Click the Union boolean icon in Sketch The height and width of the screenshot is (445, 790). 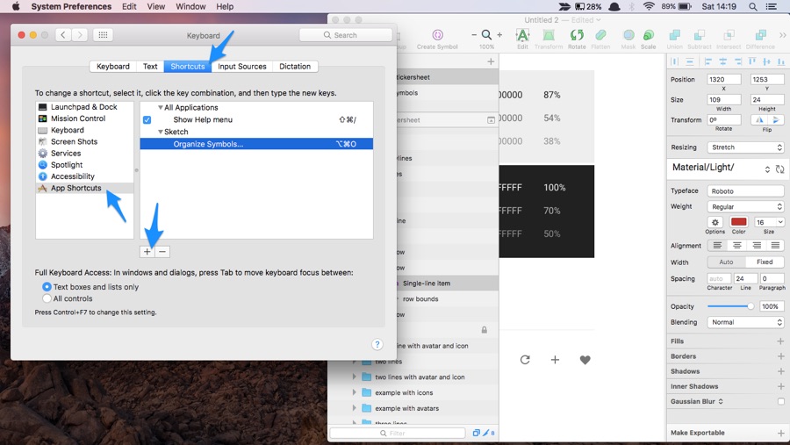click(674, 35)
